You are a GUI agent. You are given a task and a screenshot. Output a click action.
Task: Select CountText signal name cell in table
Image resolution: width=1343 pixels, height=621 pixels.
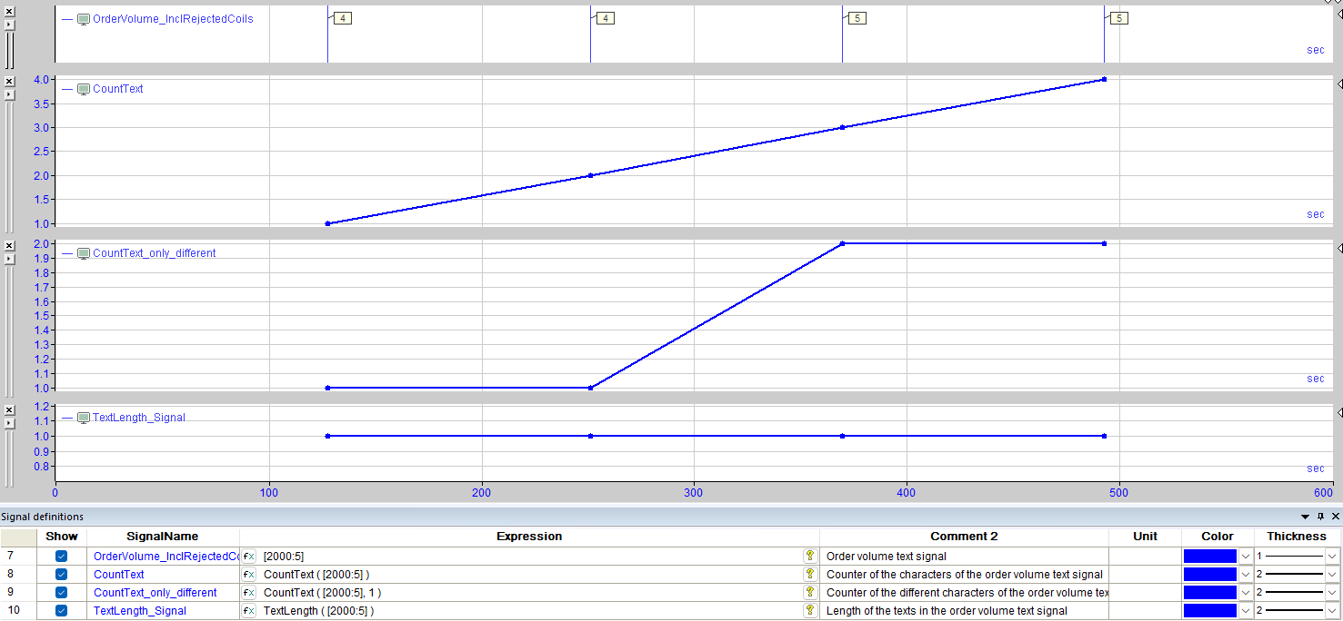(x=164, y=575)
